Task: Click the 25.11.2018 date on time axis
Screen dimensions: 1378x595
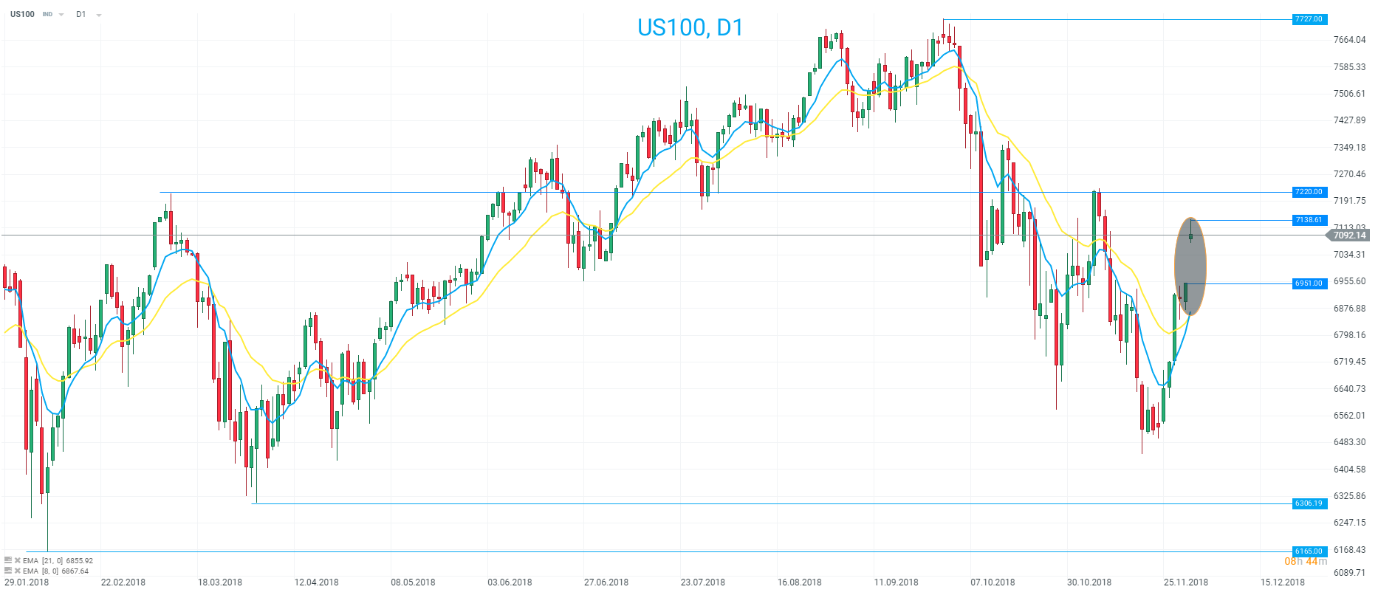Action: click(x=1186, y=582)
